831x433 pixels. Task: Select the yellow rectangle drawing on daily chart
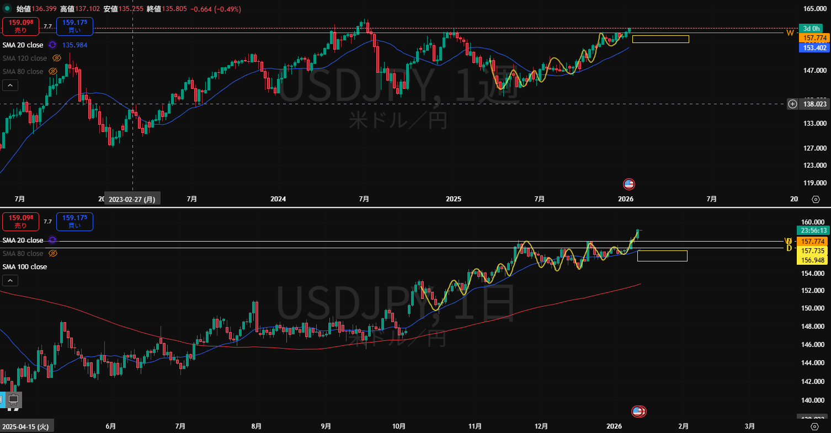coord(662,256)
